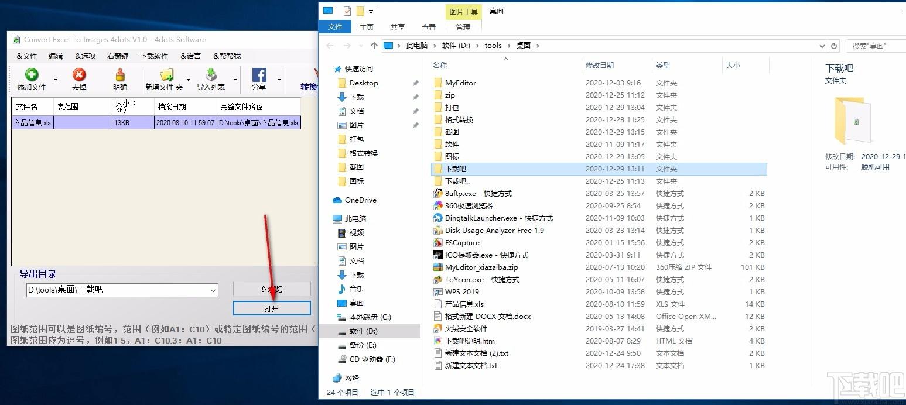Click the red Remove (去掉) icon
This screenshot has width=906, height=405.
[x=79, y=75]
